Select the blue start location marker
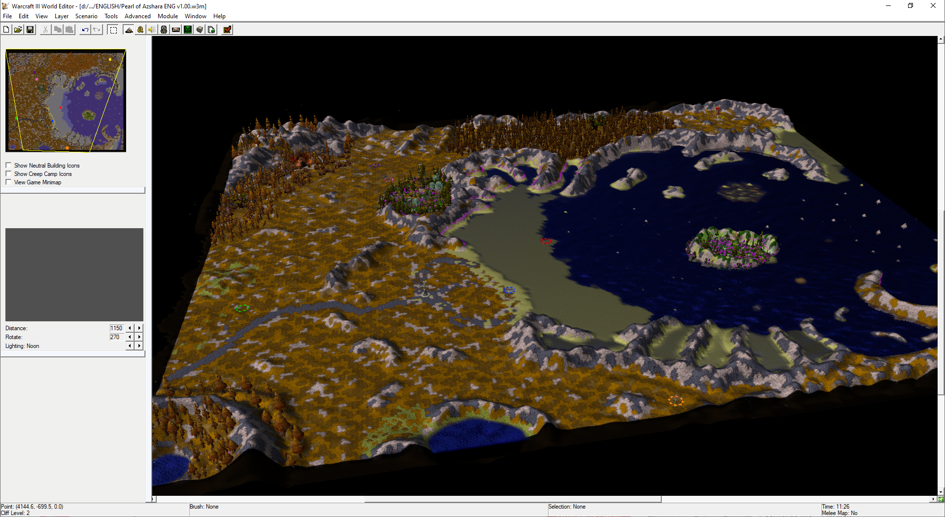 508,290
